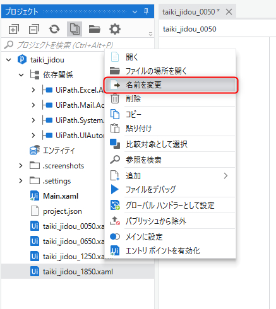Image resolution: width=276 pixels, height=309 pixels.
Task: Select the エンティティ tree item
Action: pyautogui.click(x=59, y=151)
